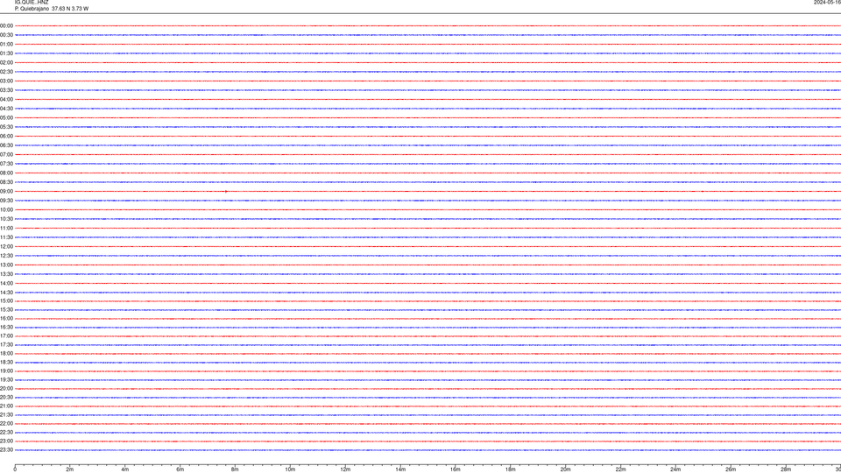Click the 10m tick label on time axis
The image size is (841, 473).
[x=290, y=469]
